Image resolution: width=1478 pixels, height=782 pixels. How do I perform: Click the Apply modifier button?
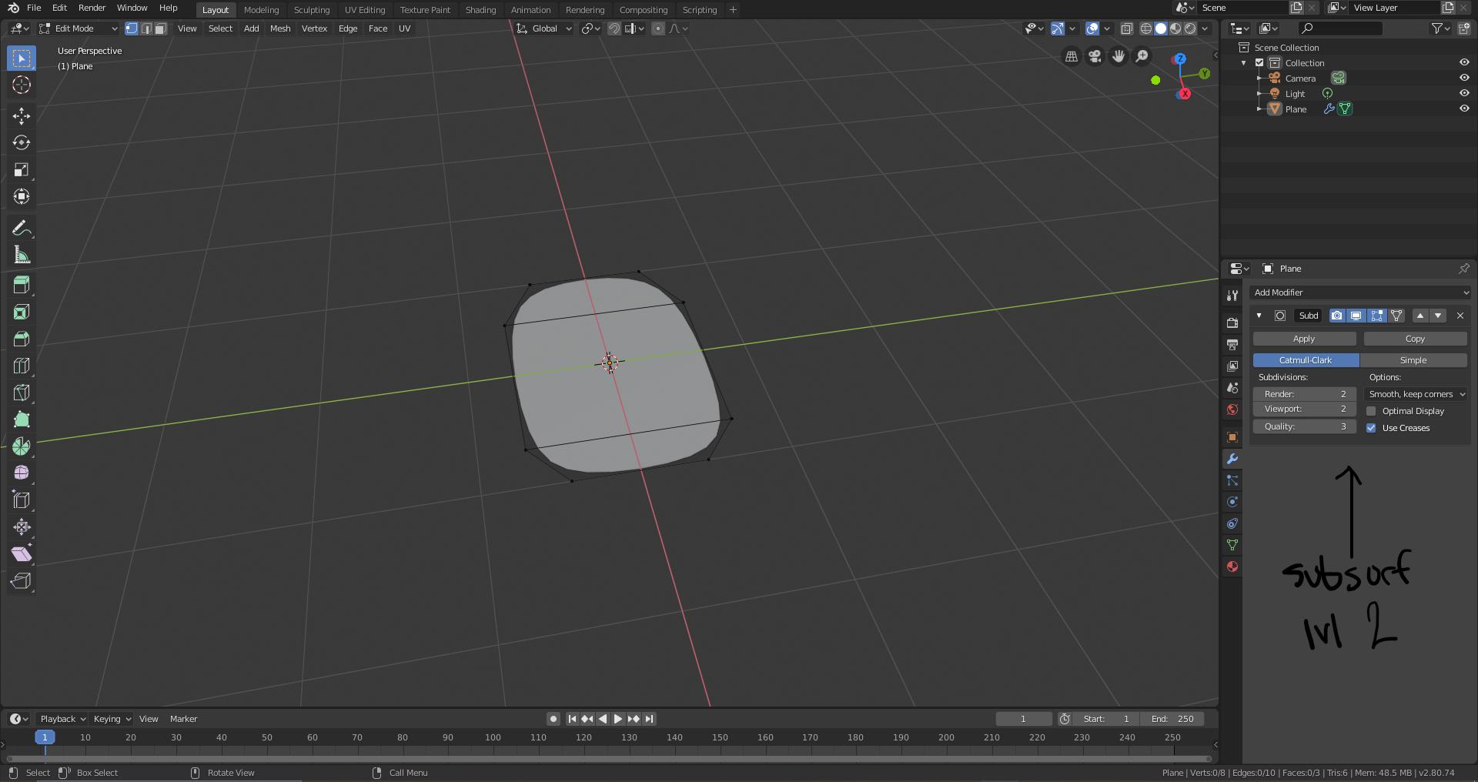click(1305, 339)
